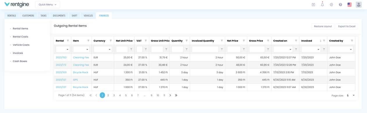The height and width of the screenshot is (113, 367).
Task: Click filter operator icon beside Quantity input
Action: [x=187, y=49]
